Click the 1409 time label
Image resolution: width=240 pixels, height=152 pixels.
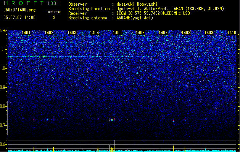click(x=209, y=33)
